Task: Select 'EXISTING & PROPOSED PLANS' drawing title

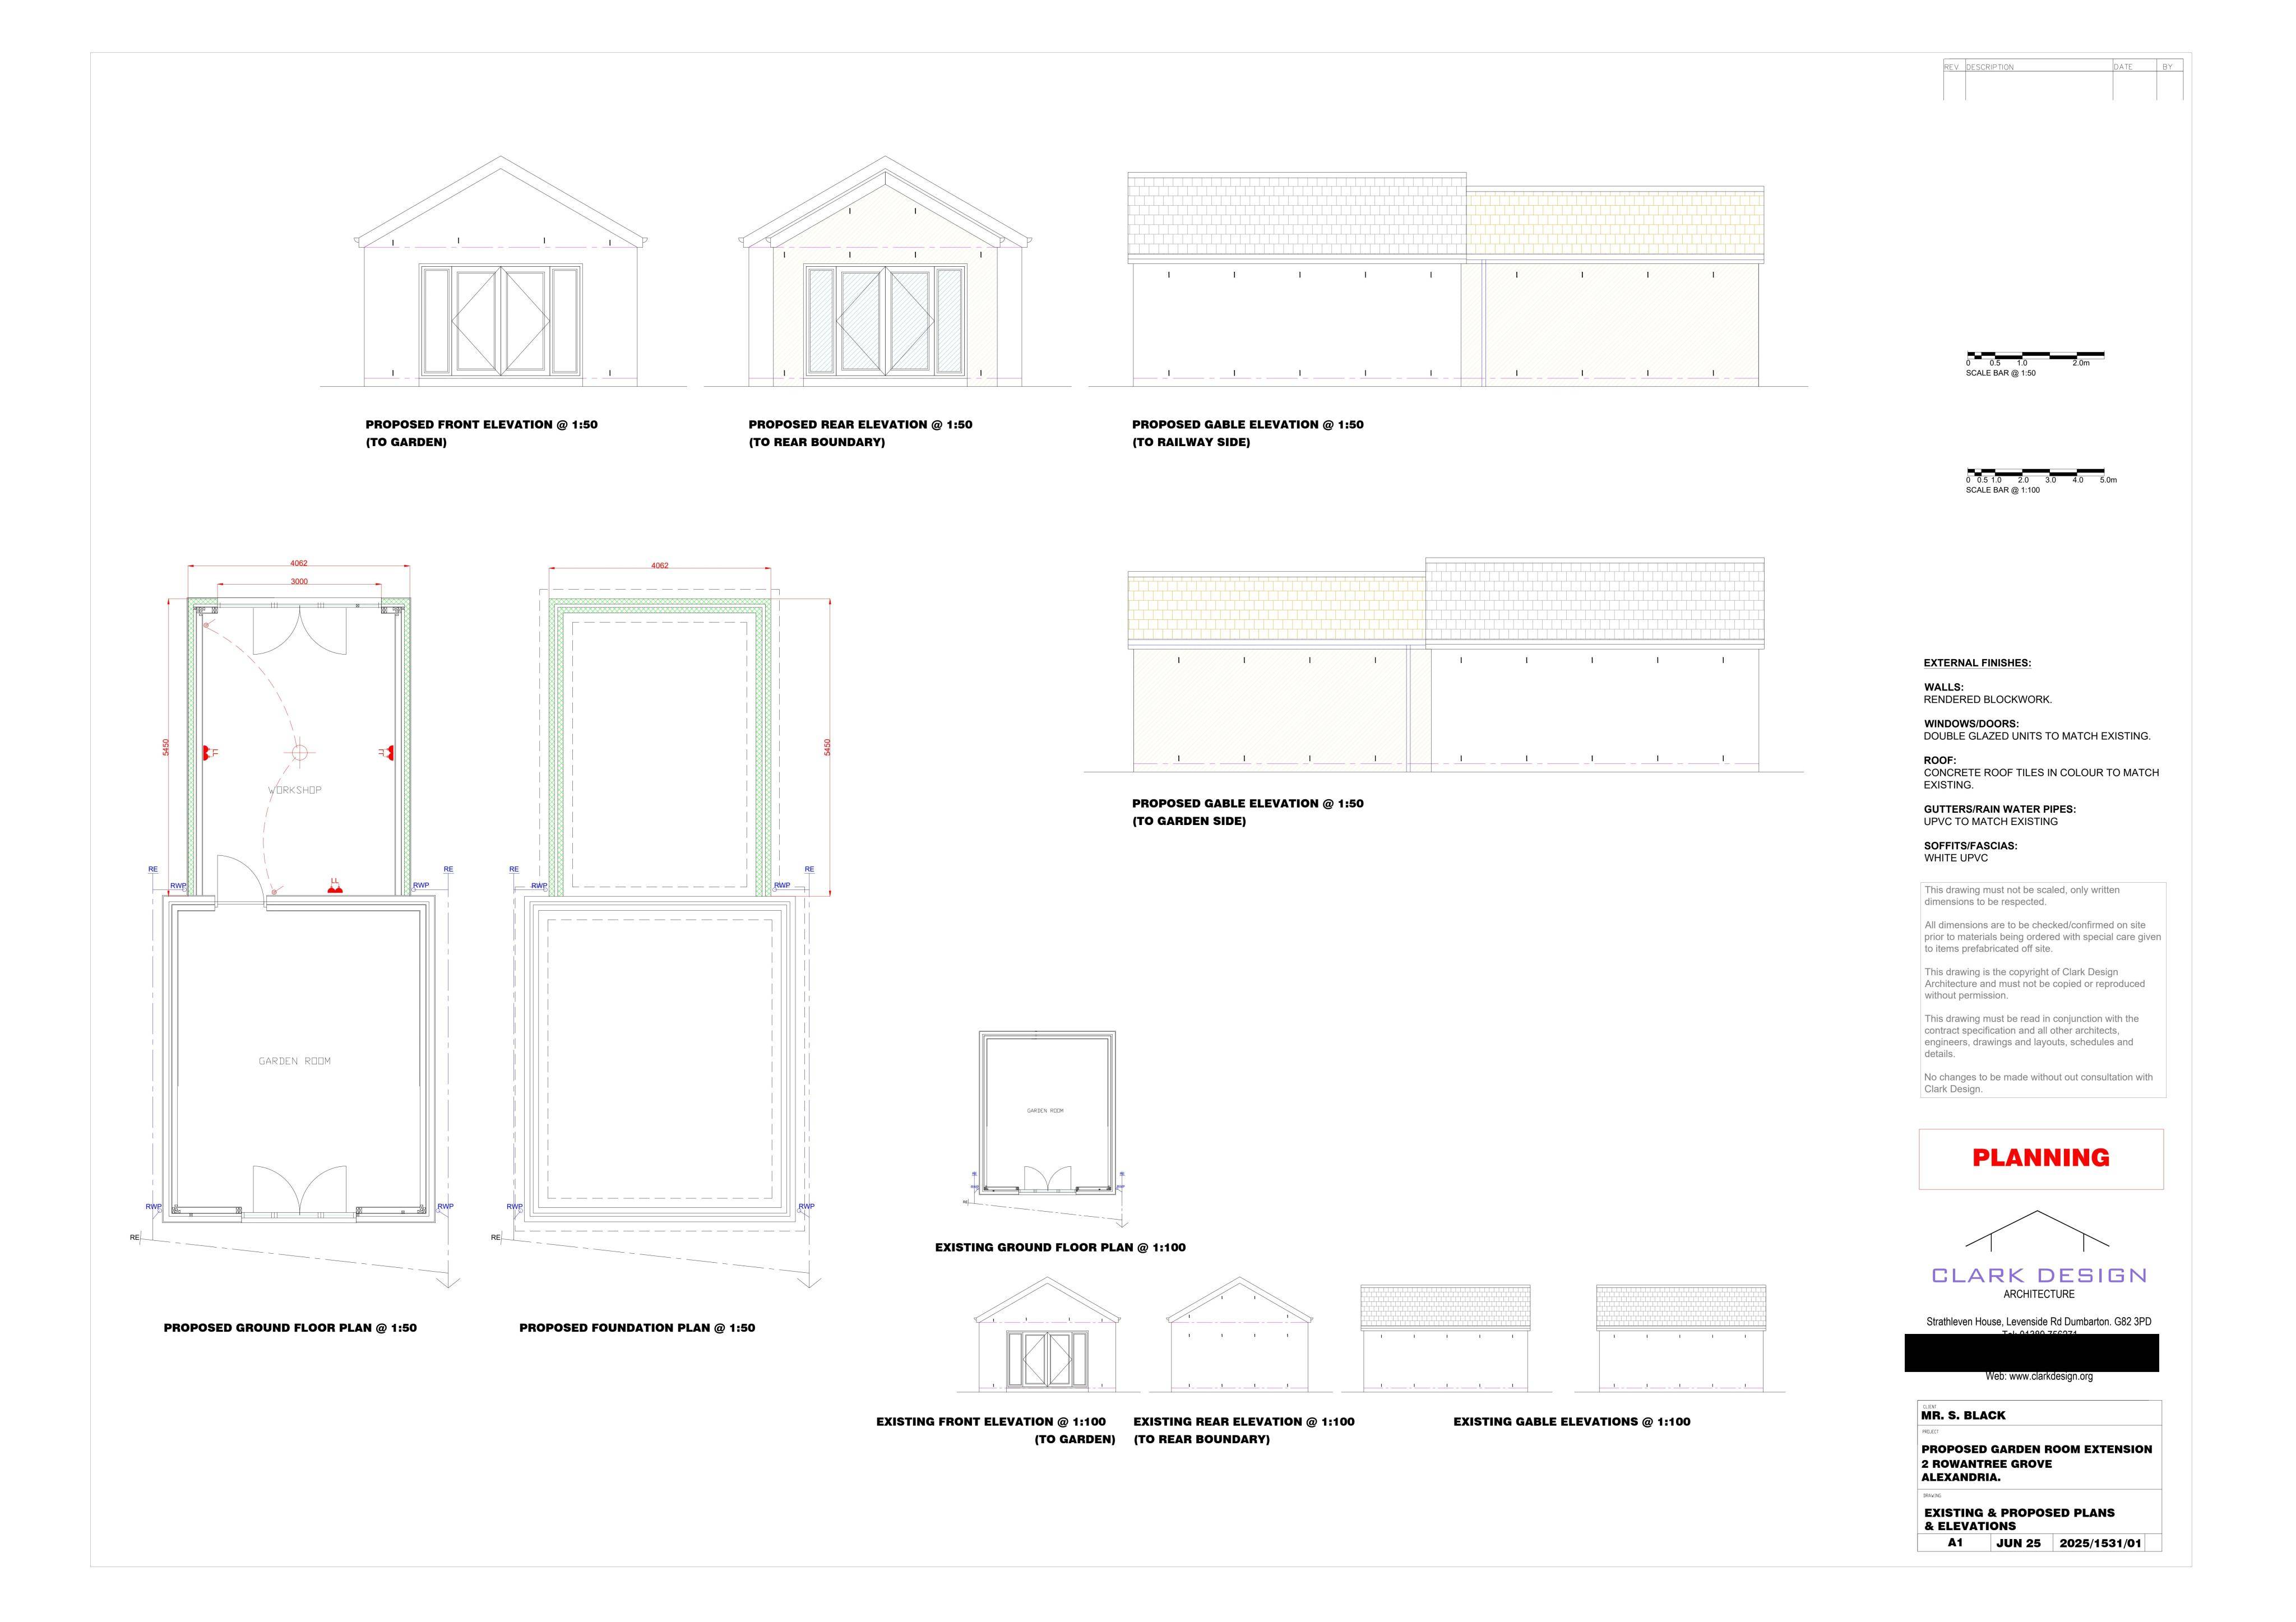Action: click(x=2019, y=1513)
